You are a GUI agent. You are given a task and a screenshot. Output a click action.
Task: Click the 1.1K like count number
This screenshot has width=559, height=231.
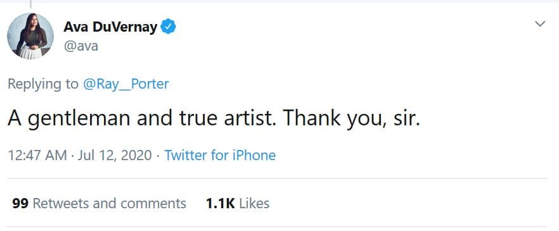tap(220, 203)
